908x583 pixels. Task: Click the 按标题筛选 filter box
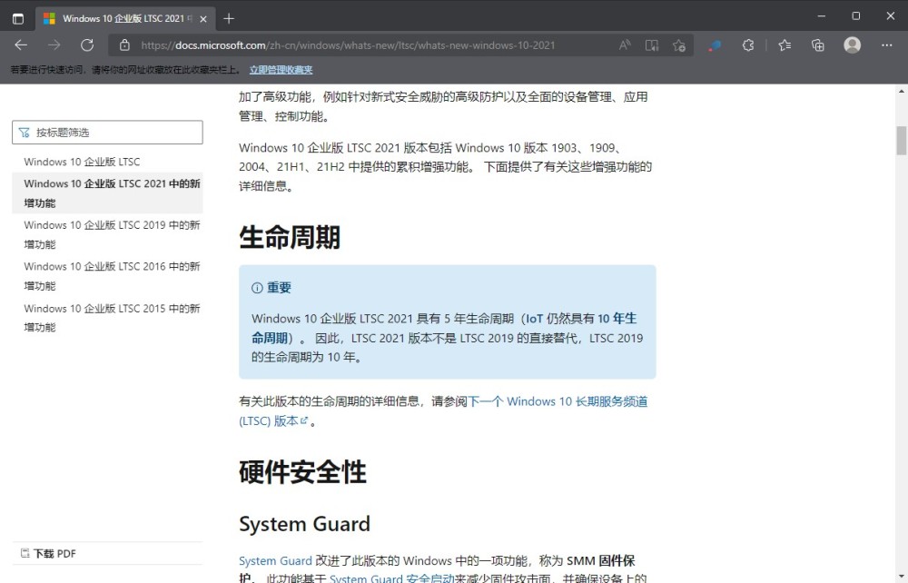coord(107,132)
